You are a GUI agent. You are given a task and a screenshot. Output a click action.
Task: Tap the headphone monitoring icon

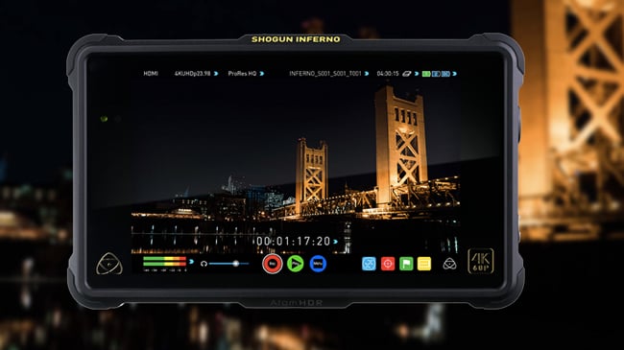(204, 264)
